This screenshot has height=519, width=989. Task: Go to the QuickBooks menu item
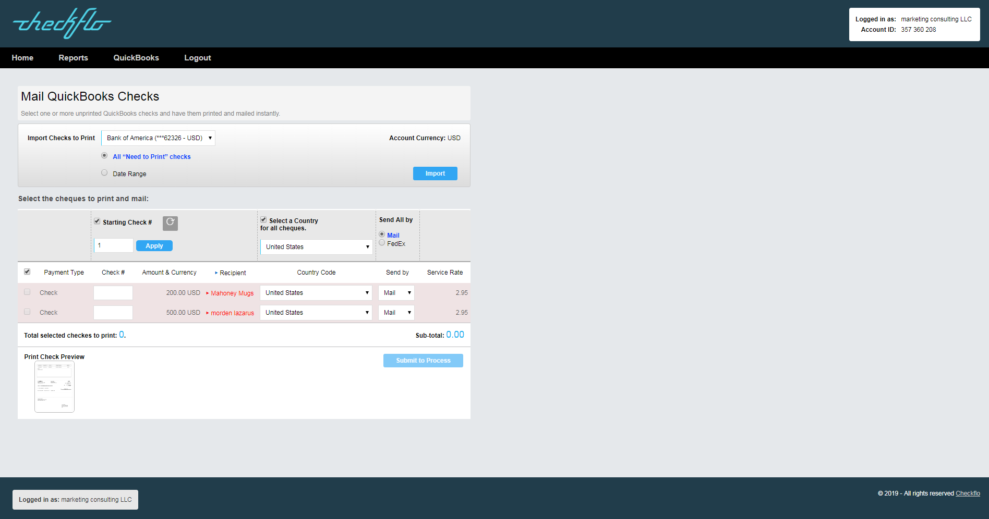click(x=136, y=58)
